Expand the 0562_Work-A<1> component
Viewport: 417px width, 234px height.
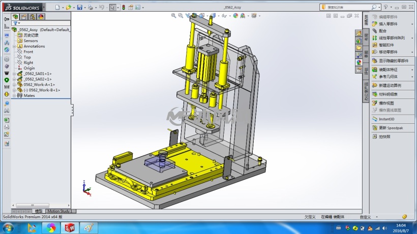14,85
